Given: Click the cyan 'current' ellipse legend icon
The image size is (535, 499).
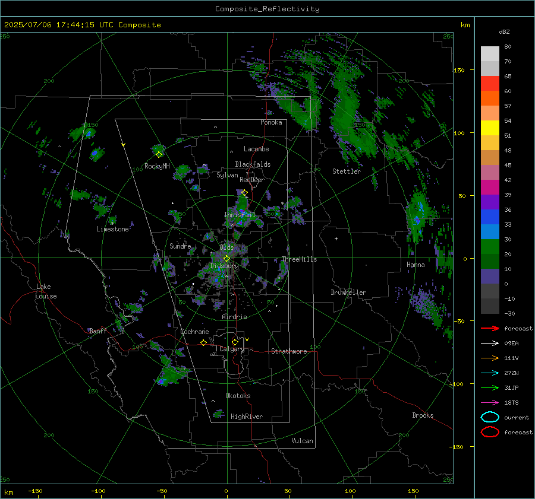Looking at the screenshot, I should tap(490, 417).
